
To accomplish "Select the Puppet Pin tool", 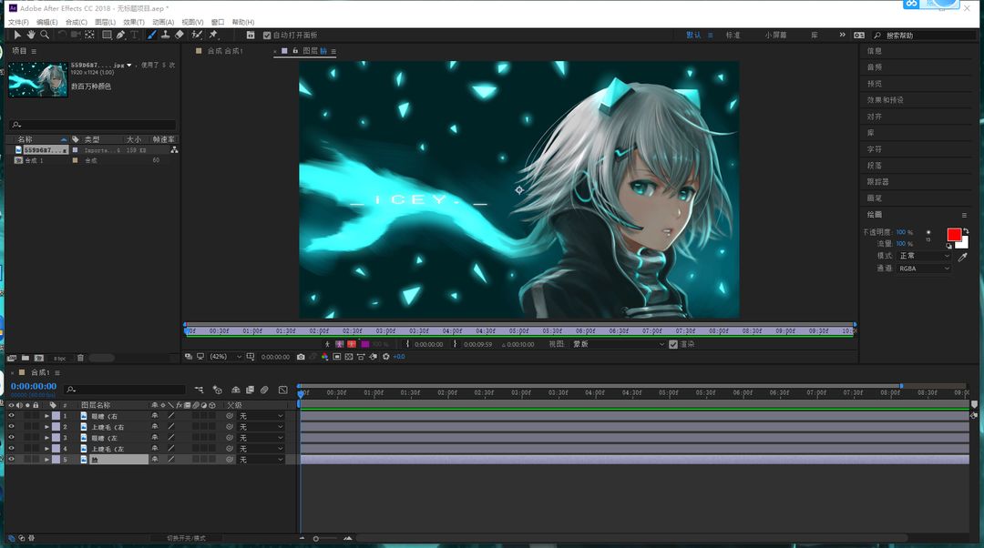I will click(213, 36).
